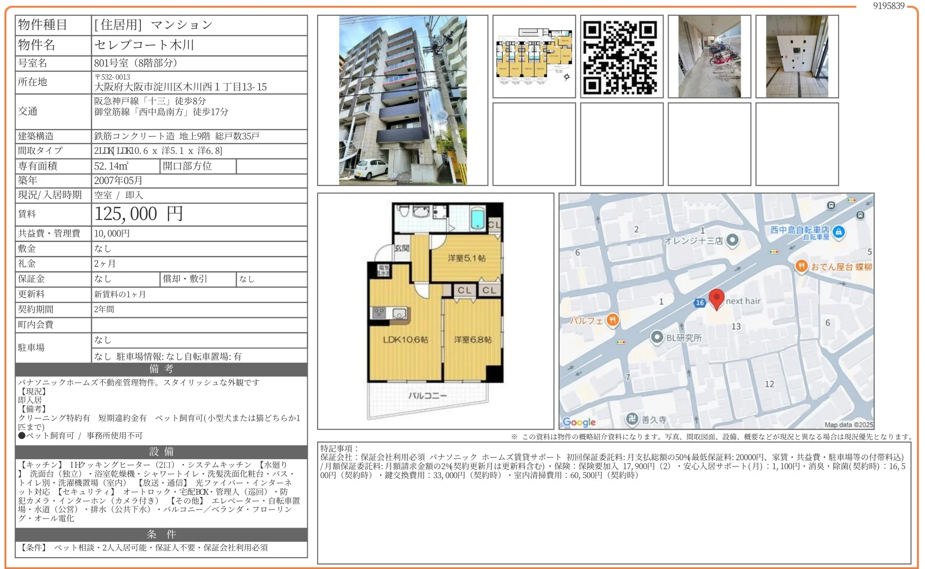The image size is (925, 569).
Task: Click the おでん屋台 蝶柳 restaurant icon
Action: pos(801,266)
